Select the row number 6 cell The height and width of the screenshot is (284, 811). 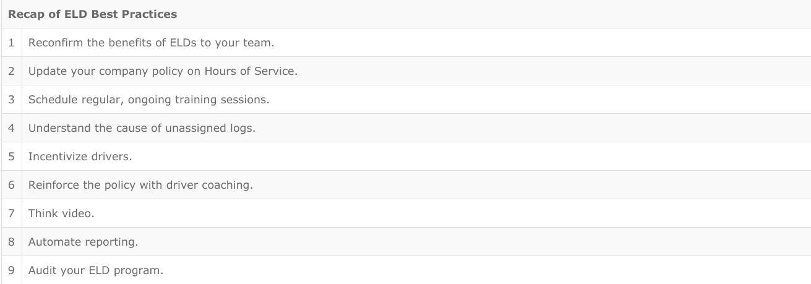[11, 185]
